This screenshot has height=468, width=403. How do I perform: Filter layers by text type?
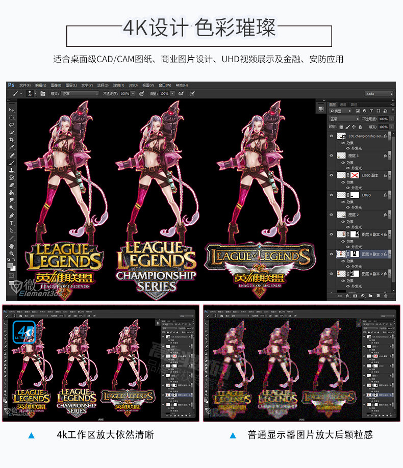point(371,111)
